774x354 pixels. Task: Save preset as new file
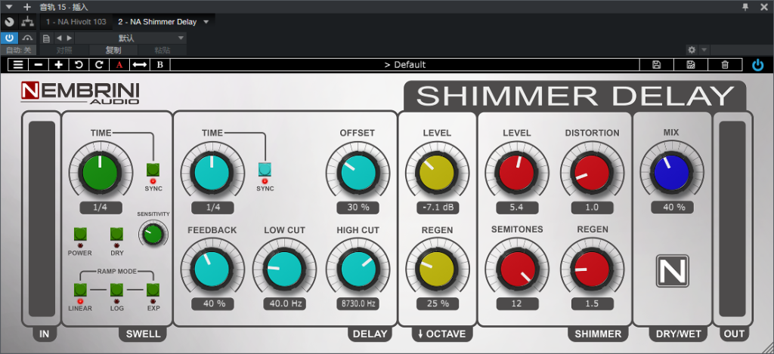[x=691, y=65]
